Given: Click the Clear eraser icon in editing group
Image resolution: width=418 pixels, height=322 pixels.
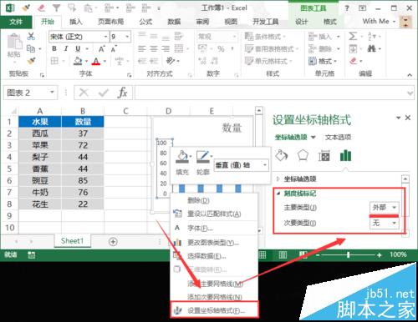Looking at the screenshot, I should (353, 61).
